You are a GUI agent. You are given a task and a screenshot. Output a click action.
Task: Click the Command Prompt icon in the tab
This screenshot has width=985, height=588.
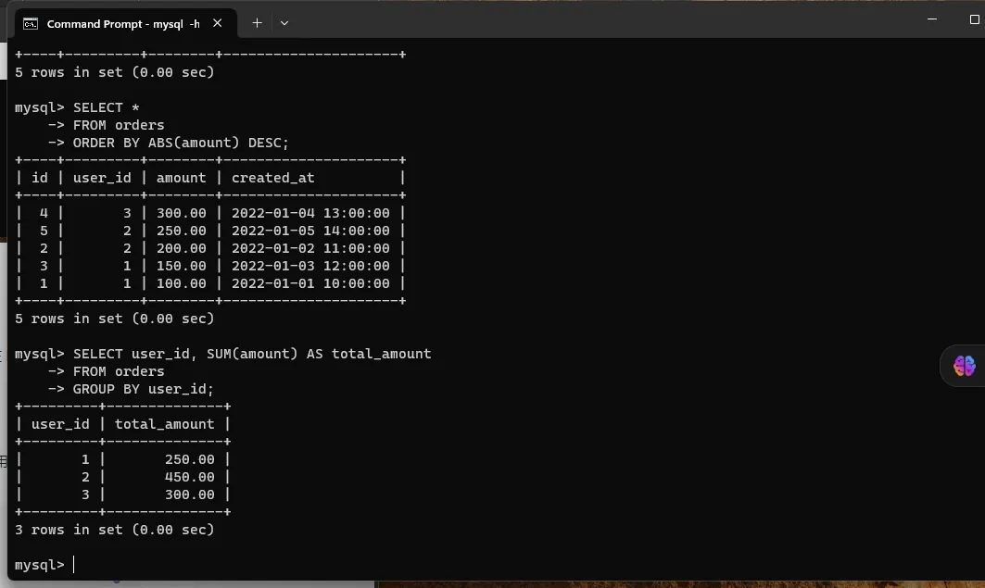point(31,23)
